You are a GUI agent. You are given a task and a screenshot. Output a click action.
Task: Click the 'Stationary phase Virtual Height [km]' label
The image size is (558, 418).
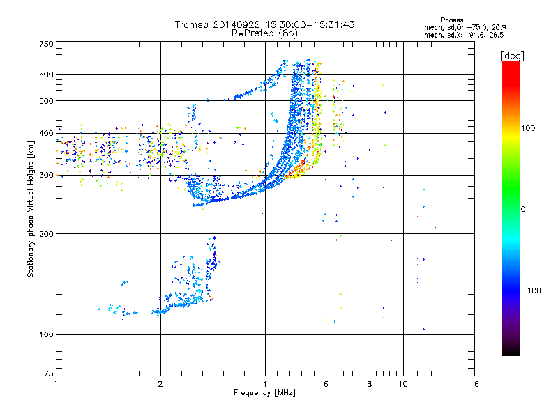pos(30,209)
